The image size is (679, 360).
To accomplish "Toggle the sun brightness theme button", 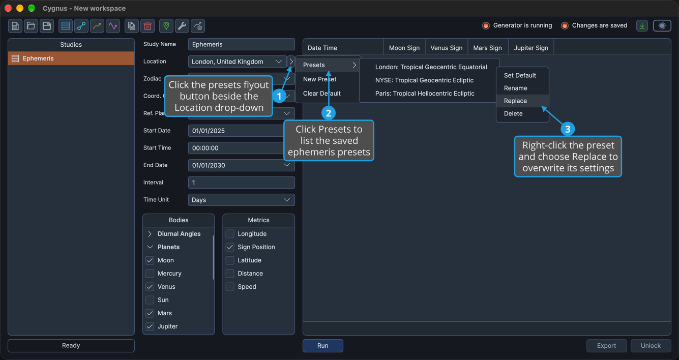I will point(662,25).
